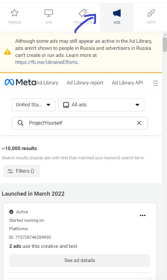Expand the United States country dropdown

click(x=34, y=105)
